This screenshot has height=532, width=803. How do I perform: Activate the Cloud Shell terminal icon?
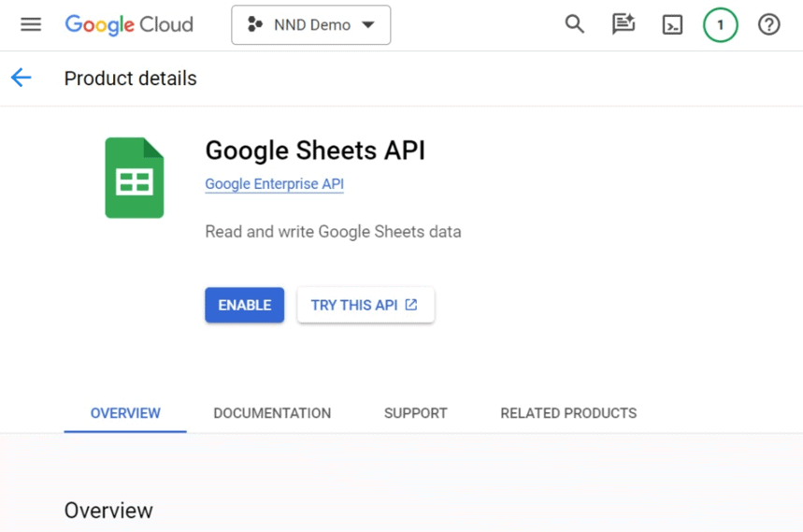pos(672,24)
